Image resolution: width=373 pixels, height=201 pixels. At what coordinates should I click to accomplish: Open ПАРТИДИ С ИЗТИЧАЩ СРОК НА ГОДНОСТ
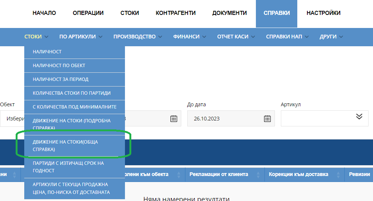point(75,167)
